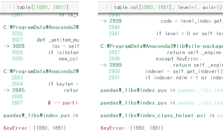Image resolution: width=223 pixels, height=135 pixels.
Task: Click left traceback line number 2686
Action: [x=17, y=96]
